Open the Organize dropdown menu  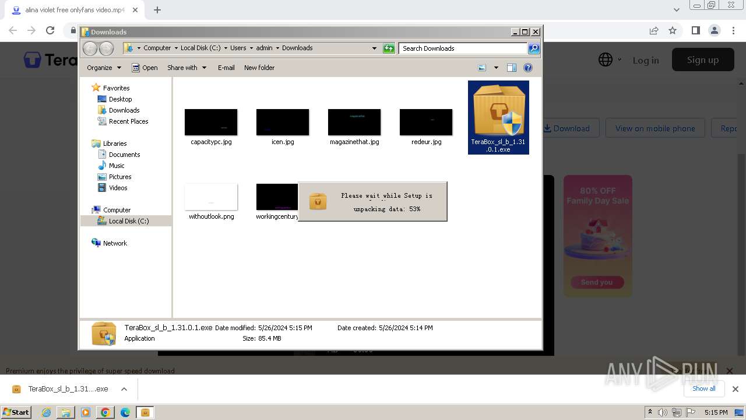tap(104, 68)
